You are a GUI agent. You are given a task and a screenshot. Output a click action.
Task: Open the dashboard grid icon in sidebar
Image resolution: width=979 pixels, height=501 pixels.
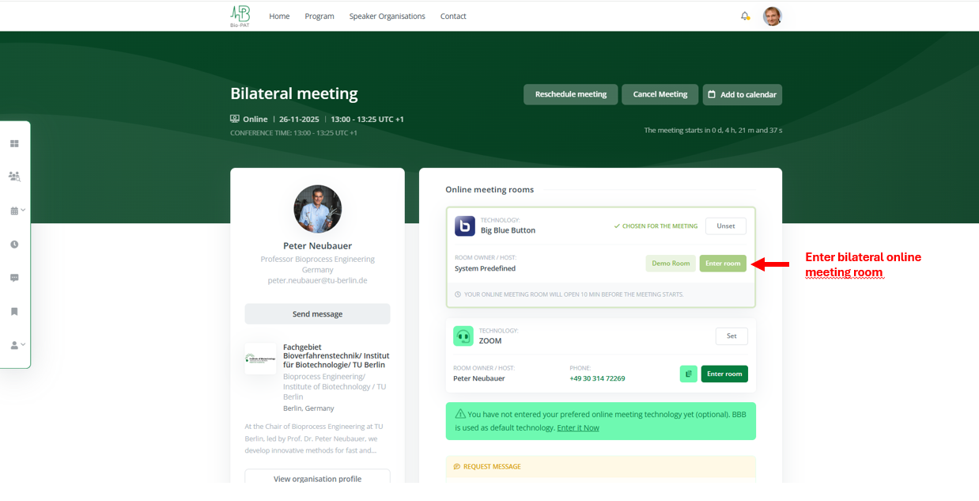click(14, 144)
